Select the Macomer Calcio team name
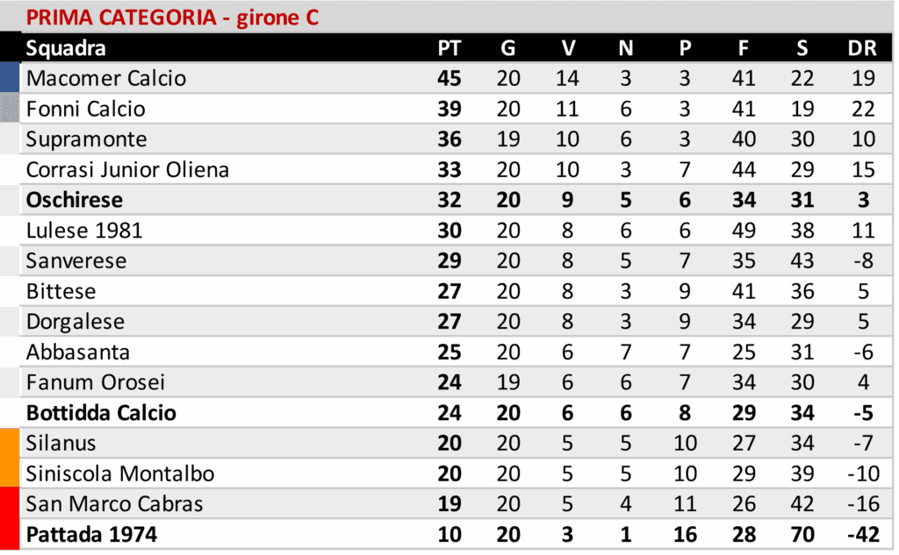This screenshot has height=555, width=899. (x=106, y=79)
